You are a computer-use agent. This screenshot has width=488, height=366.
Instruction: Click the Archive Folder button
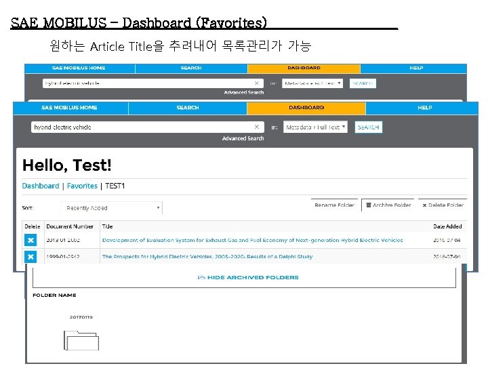[388, 205]
